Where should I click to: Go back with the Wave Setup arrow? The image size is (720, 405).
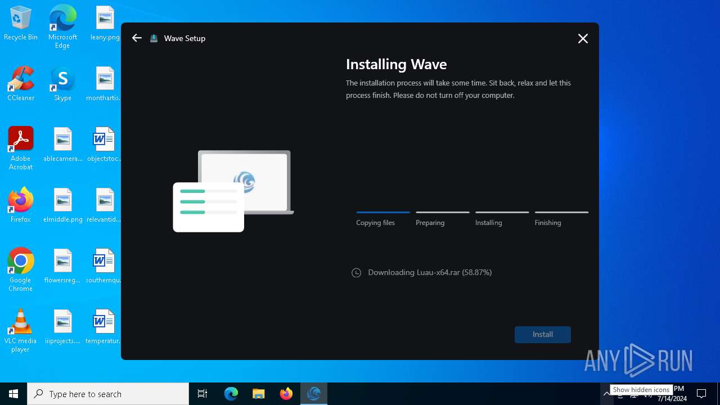pyautogui.click(x=137, y=38)
